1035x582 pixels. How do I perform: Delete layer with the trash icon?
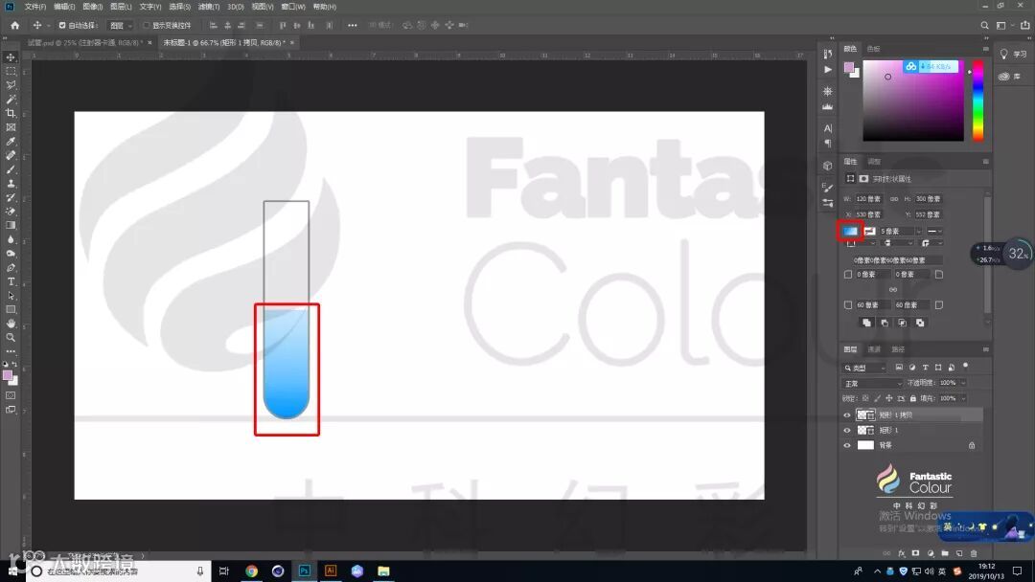[974, 553]
